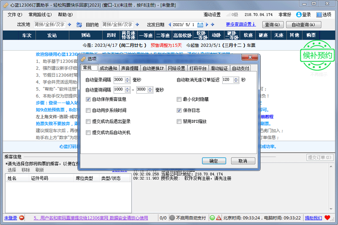The image size is (338, 225).
Task: Open the 文件(F) dropdown menu
Action: 15,14
